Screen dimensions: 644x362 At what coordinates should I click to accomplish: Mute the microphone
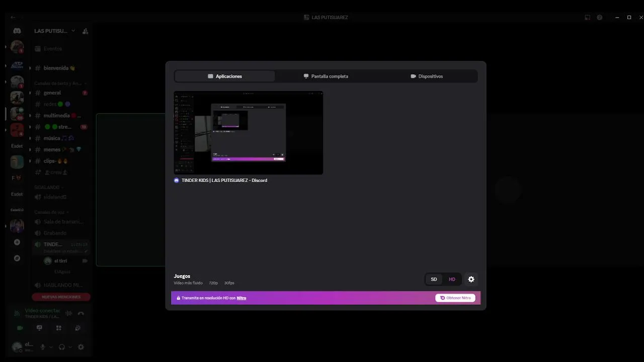click(43, 347)
